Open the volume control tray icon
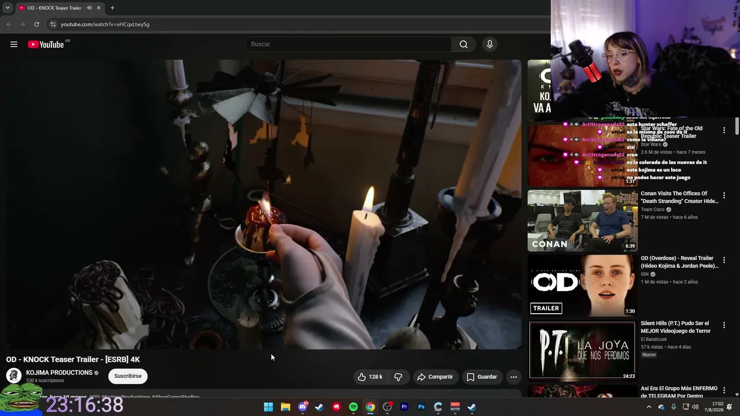This screenshot has width=740, height=416. 697,407
